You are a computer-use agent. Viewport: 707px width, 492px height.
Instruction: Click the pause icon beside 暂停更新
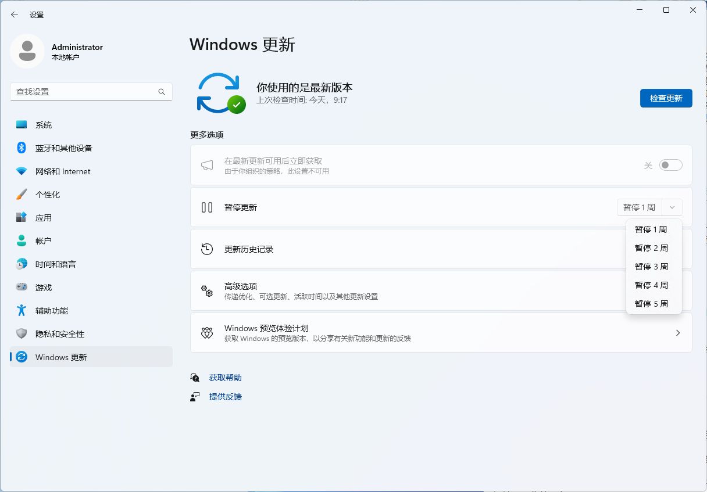tap(207, 207)
